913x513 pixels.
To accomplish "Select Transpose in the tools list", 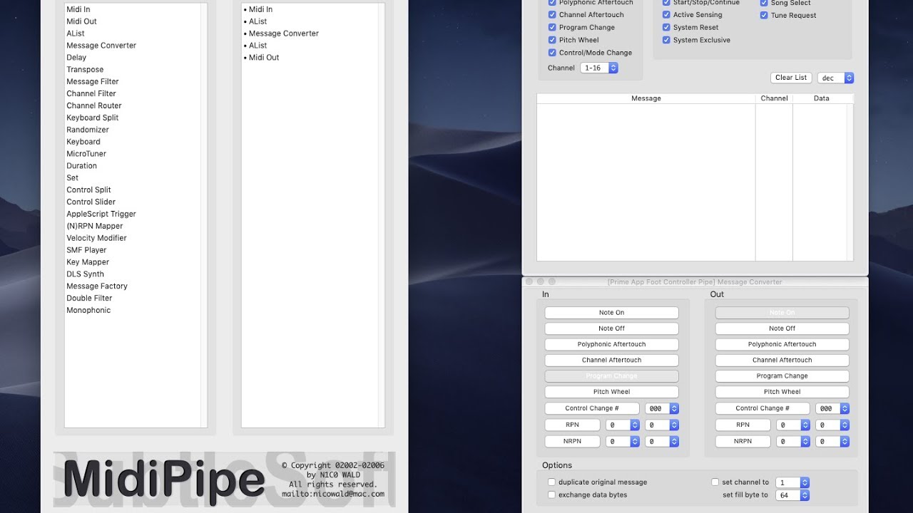I will click(x=85, y=70).
